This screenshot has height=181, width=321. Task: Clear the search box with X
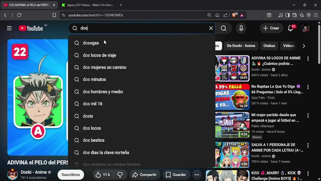click(211, 28)
